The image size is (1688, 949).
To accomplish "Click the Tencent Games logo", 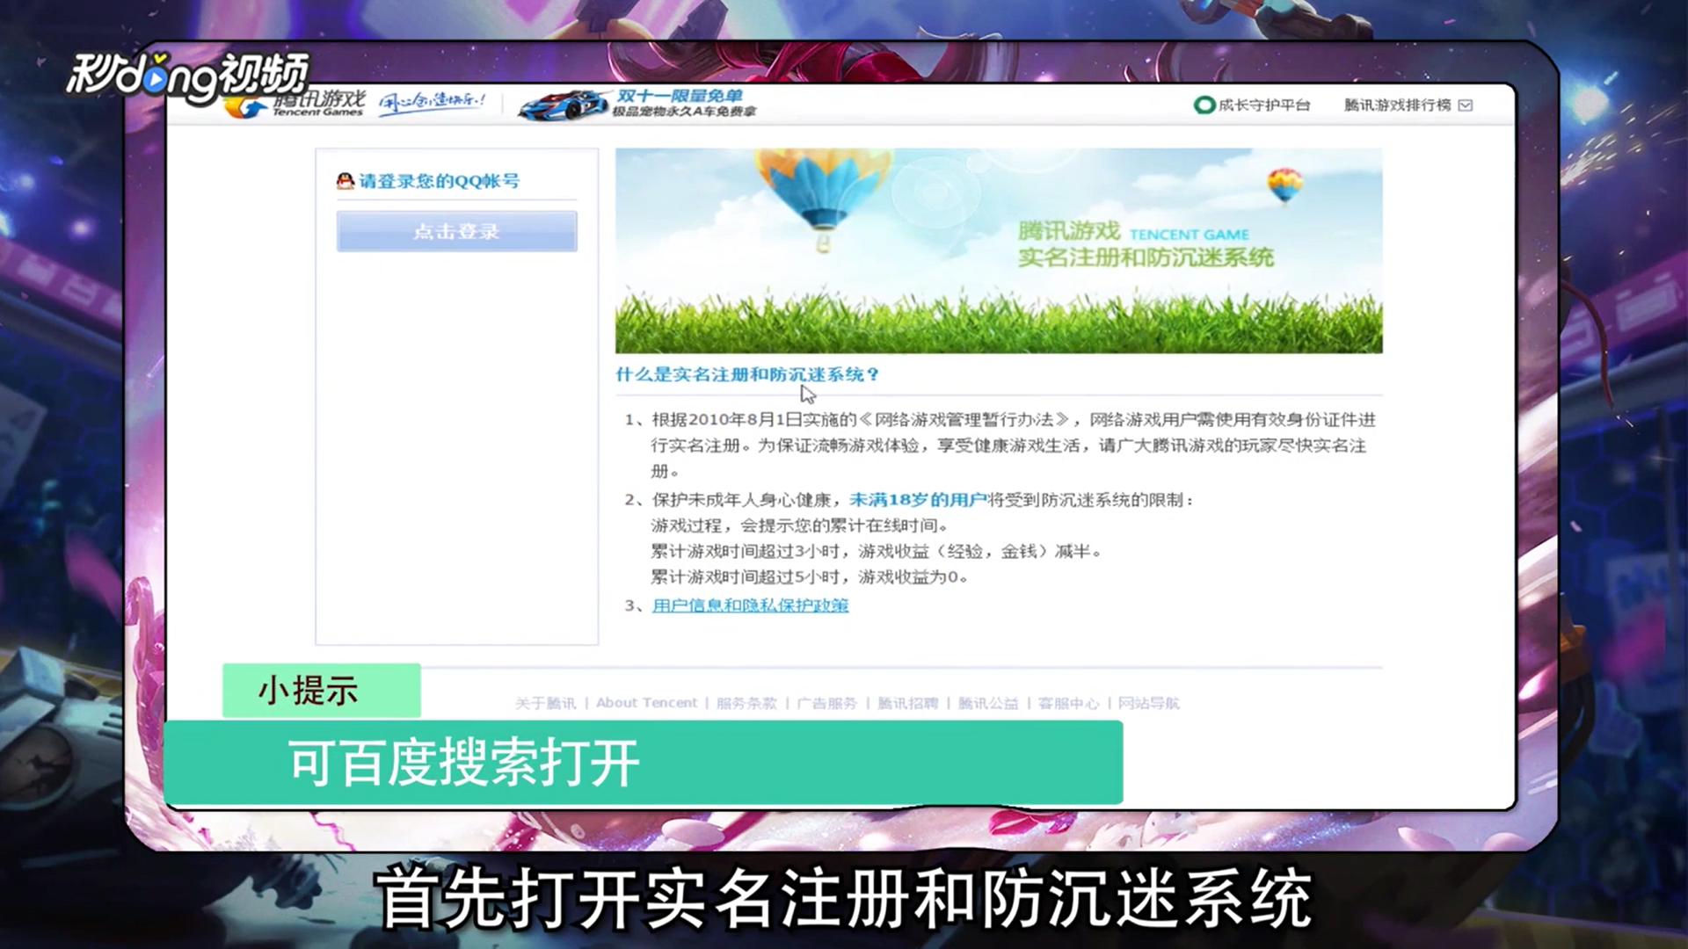I will pyautogui.click(x=295, y=104).
